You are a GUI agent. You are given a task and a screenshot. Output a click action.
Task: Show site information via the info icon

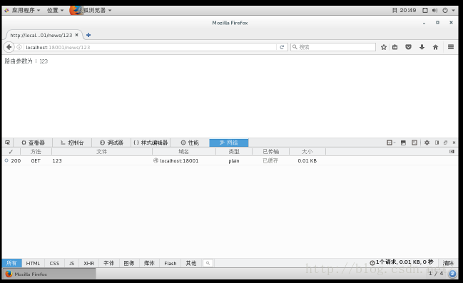[19, 47]
